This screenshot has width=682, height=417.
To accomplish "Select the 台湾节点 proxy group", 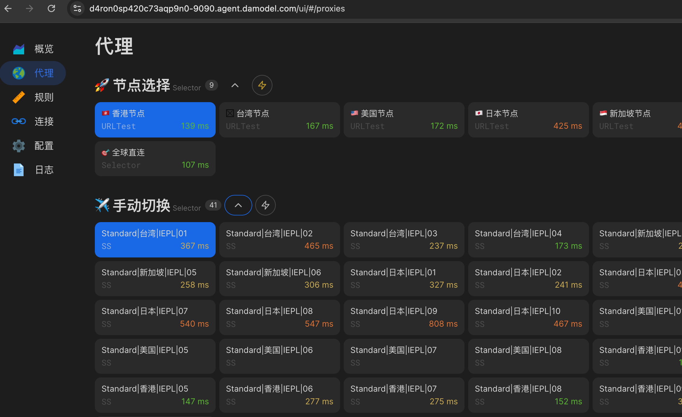I will point(279,120).
